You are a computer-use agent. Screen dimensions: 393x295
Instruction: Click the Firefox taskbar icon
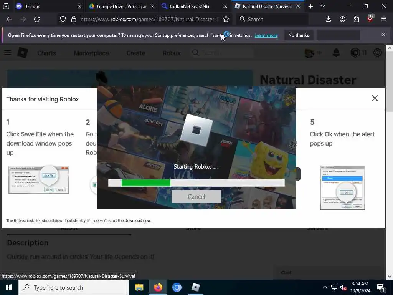click(x=158, y=287)
